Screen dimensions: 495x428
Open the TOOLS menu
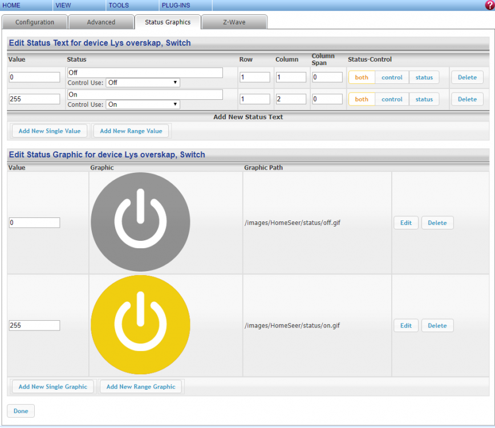[x=119, y=5]
